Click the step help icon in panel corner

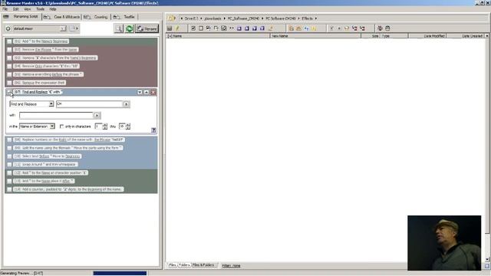(x=153, y=130)
